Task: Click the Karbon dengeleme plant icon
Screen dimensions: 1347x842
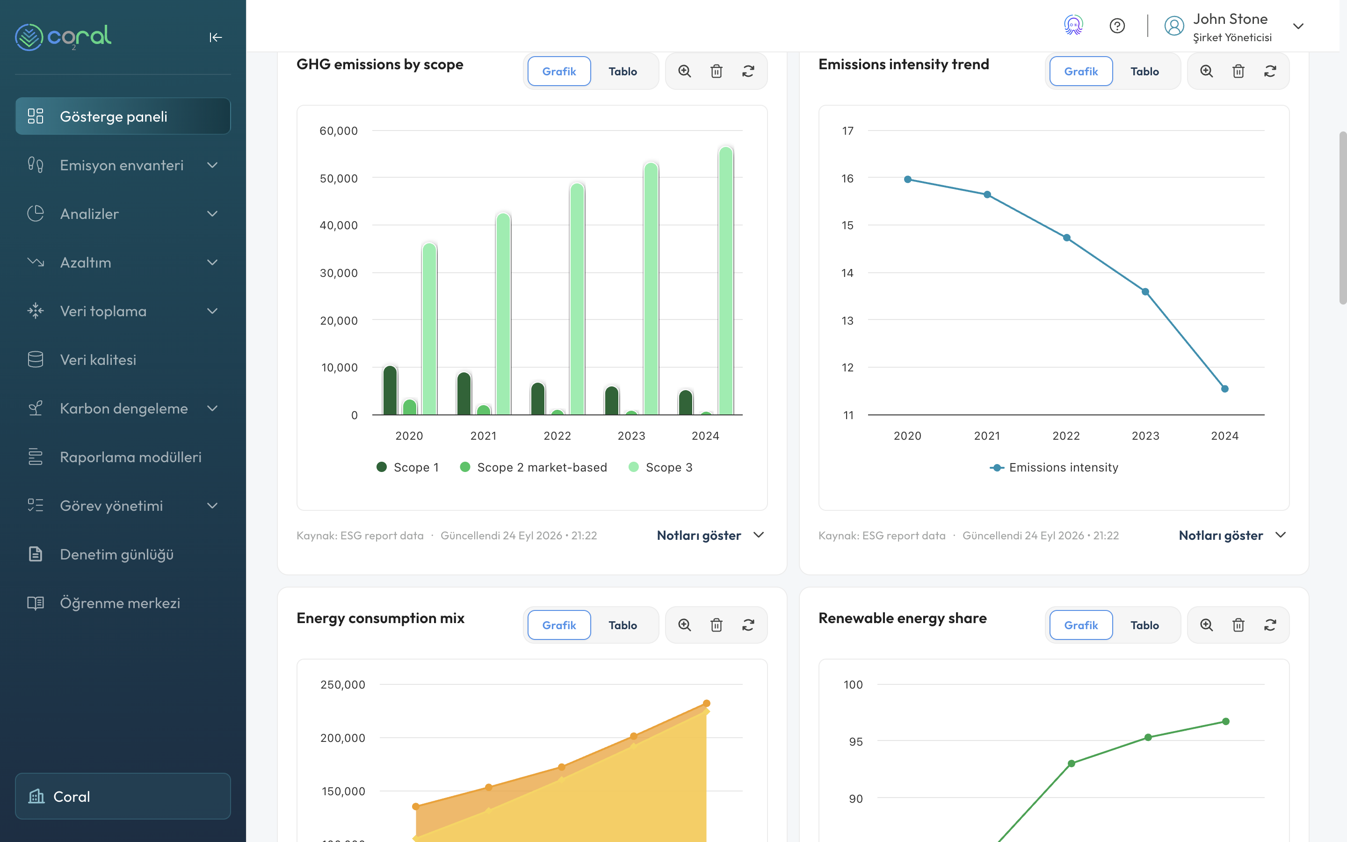Action: (36, 408)
